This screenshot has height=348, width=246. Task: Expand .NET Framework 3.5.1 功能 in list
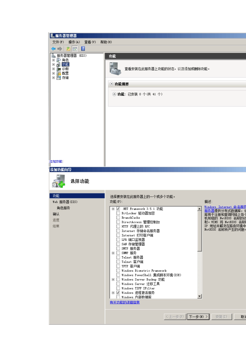(113, 209)
